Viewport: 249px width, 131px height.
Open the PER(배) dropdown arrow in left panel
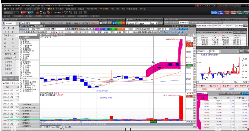[x=14, y=54]
